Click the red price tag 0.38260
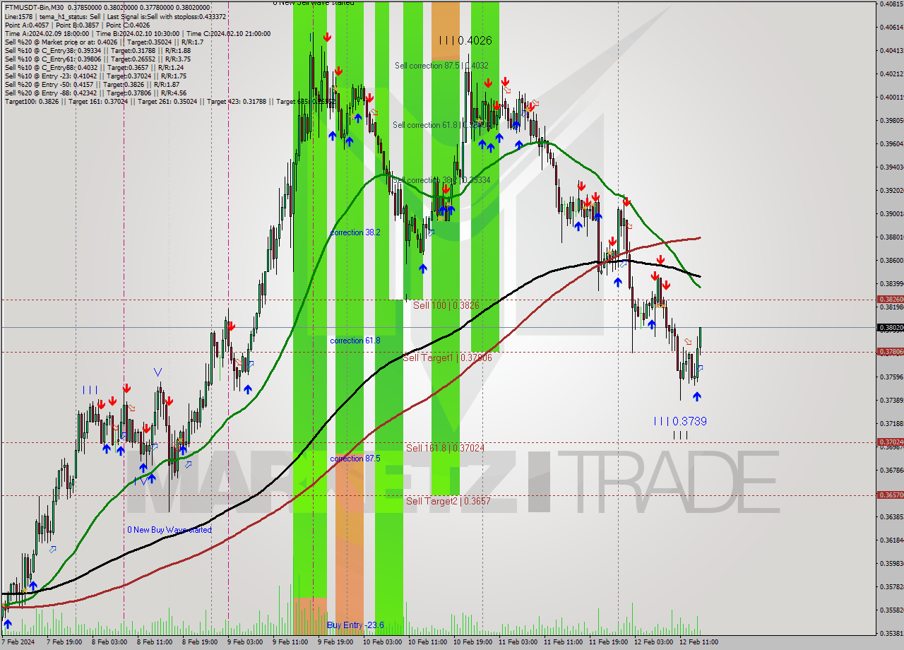 tap(890, 300)
